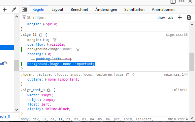
Task: Click the filter funnel beside struck-through margin
Action: tap(55, 40)
